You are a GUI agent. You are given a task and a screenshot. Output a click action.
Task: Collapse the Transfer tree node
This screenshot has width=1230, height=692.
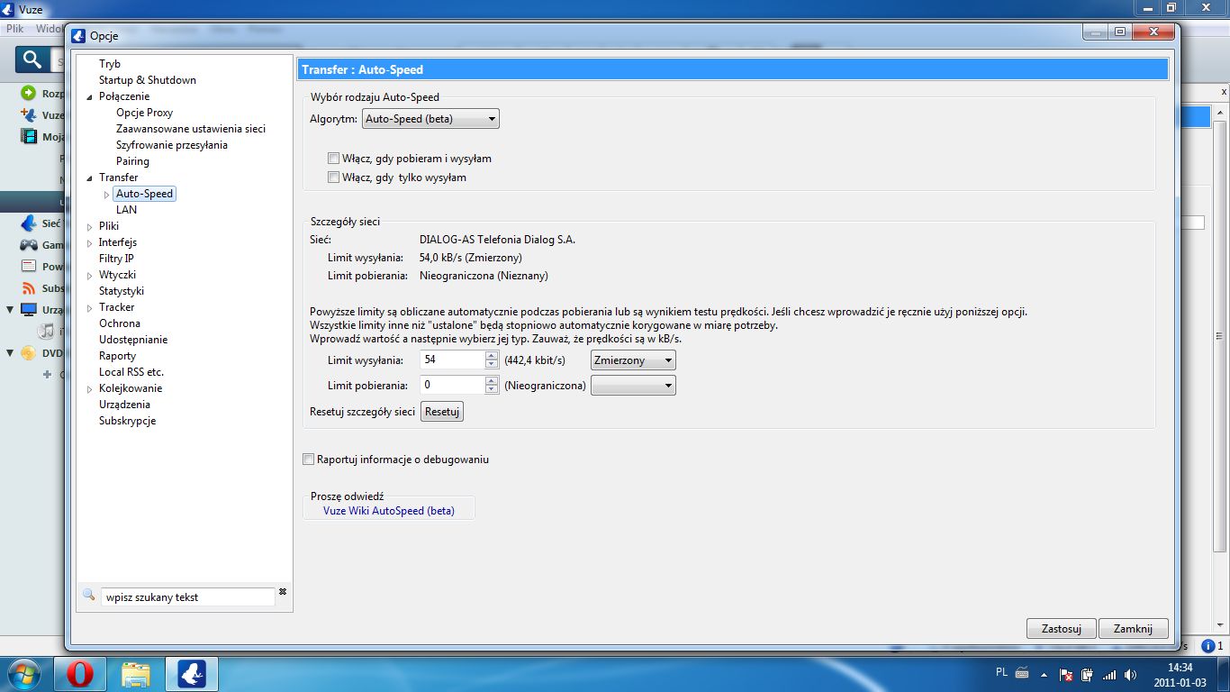point(89,178)
